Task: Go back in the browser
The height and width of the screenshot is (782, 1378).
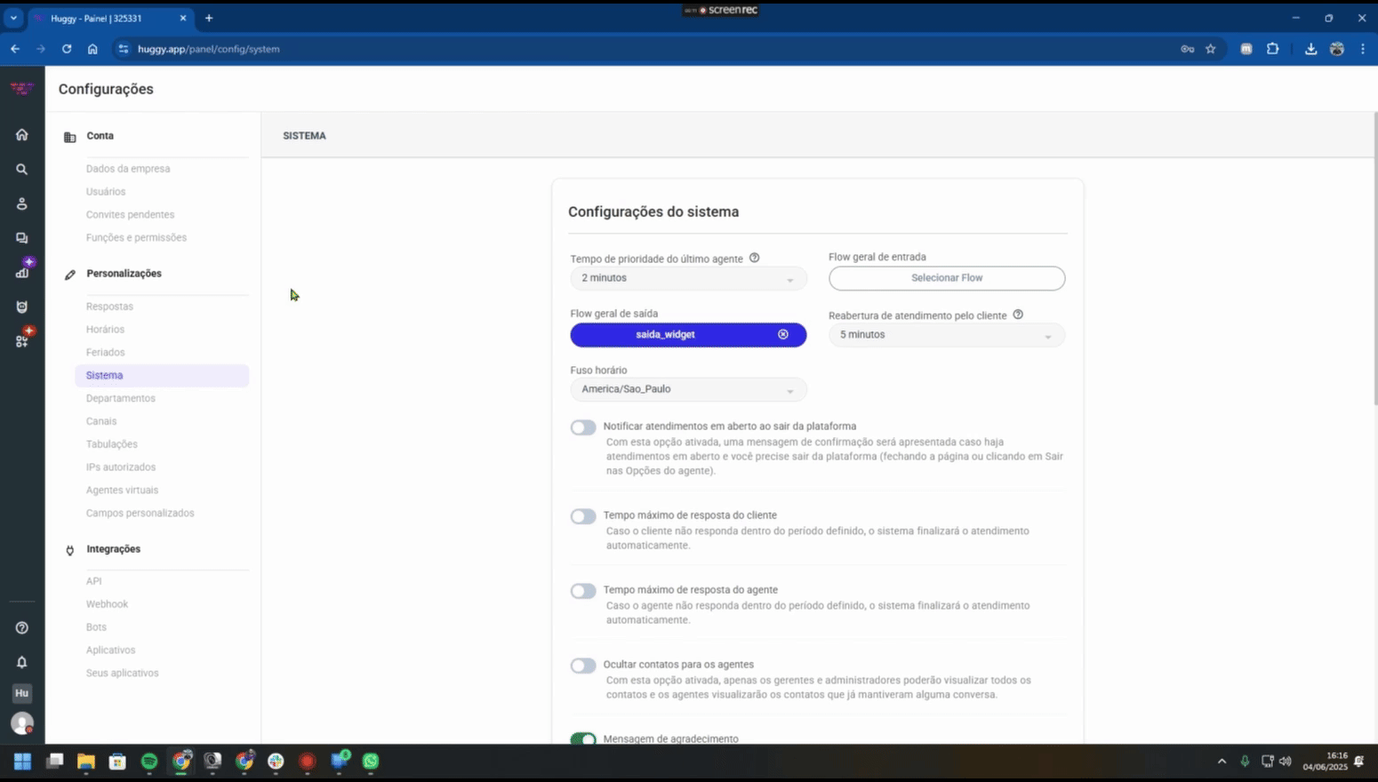Action: [15, 49]
